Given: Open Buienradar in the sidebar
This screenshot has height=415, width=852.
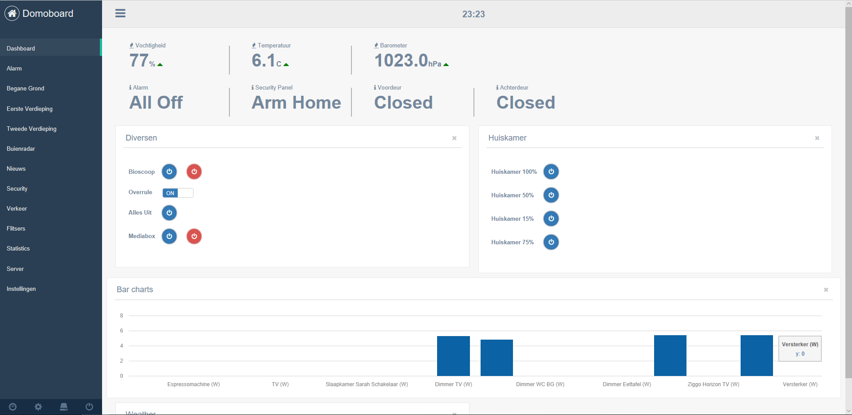Looking at the screenshot, I should point(51,149).
